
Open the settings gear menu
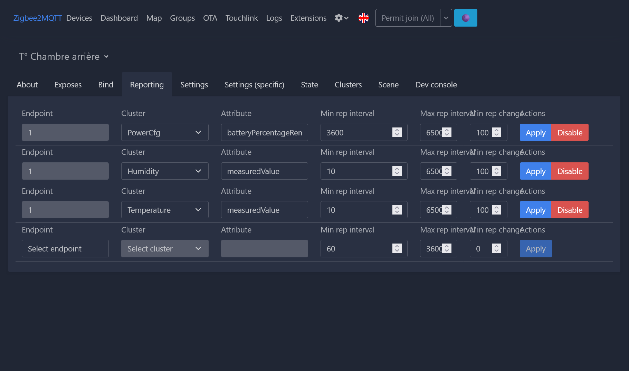pos(341,18)
